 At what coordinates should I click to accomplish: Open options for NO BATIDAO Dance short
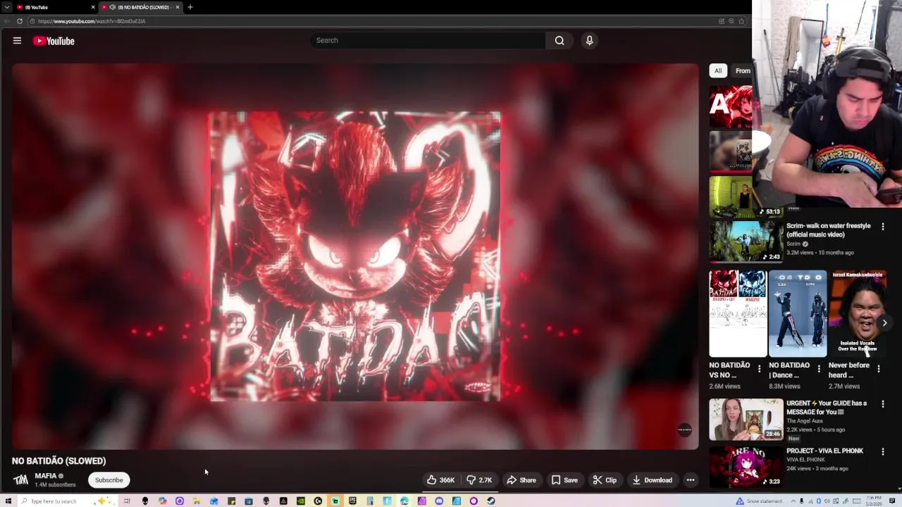(819, 368)
